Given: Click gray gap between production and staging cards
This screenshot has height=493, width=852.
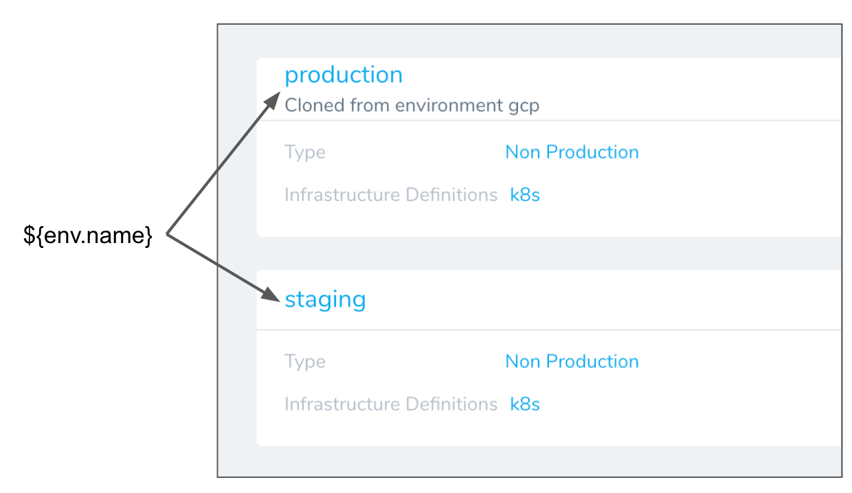Looking at the screenshot, I should pos(550,253).
